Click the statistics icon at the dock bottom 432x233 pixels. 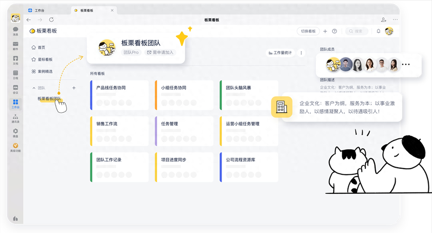click(15, 219)
